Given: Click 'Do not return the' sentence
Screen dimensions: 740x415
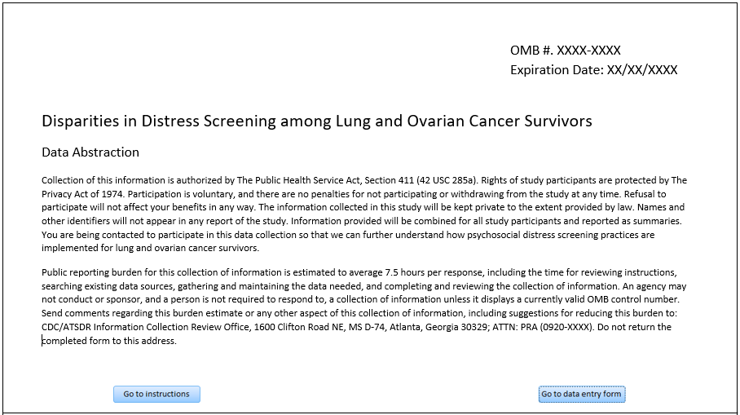Looking at the screenshot, I should 633,327.
